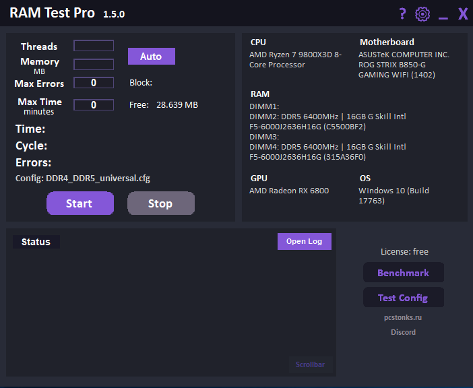The height and width of the screenshot is (388, 473).
Task: Select the Max Time minutes field
Action: pos(94,105)
